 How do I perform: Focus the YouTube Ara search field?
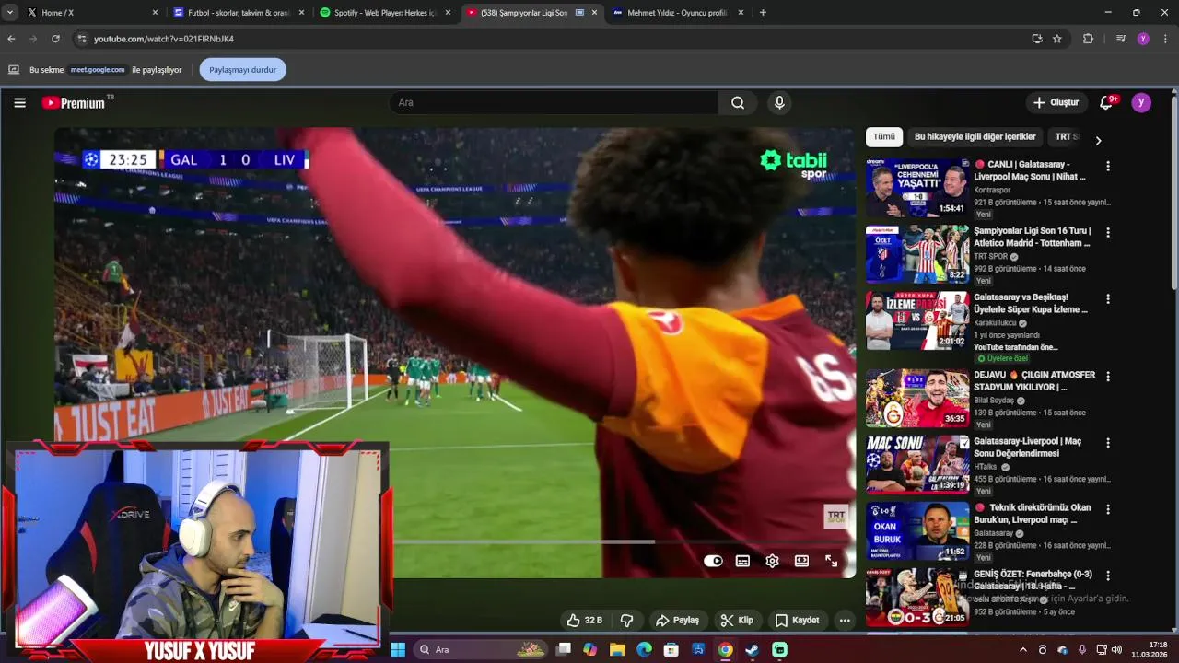(555, 103)
